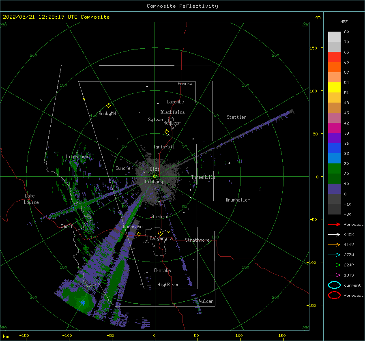Click the red forecast arrow in legend

coord(334,224)
